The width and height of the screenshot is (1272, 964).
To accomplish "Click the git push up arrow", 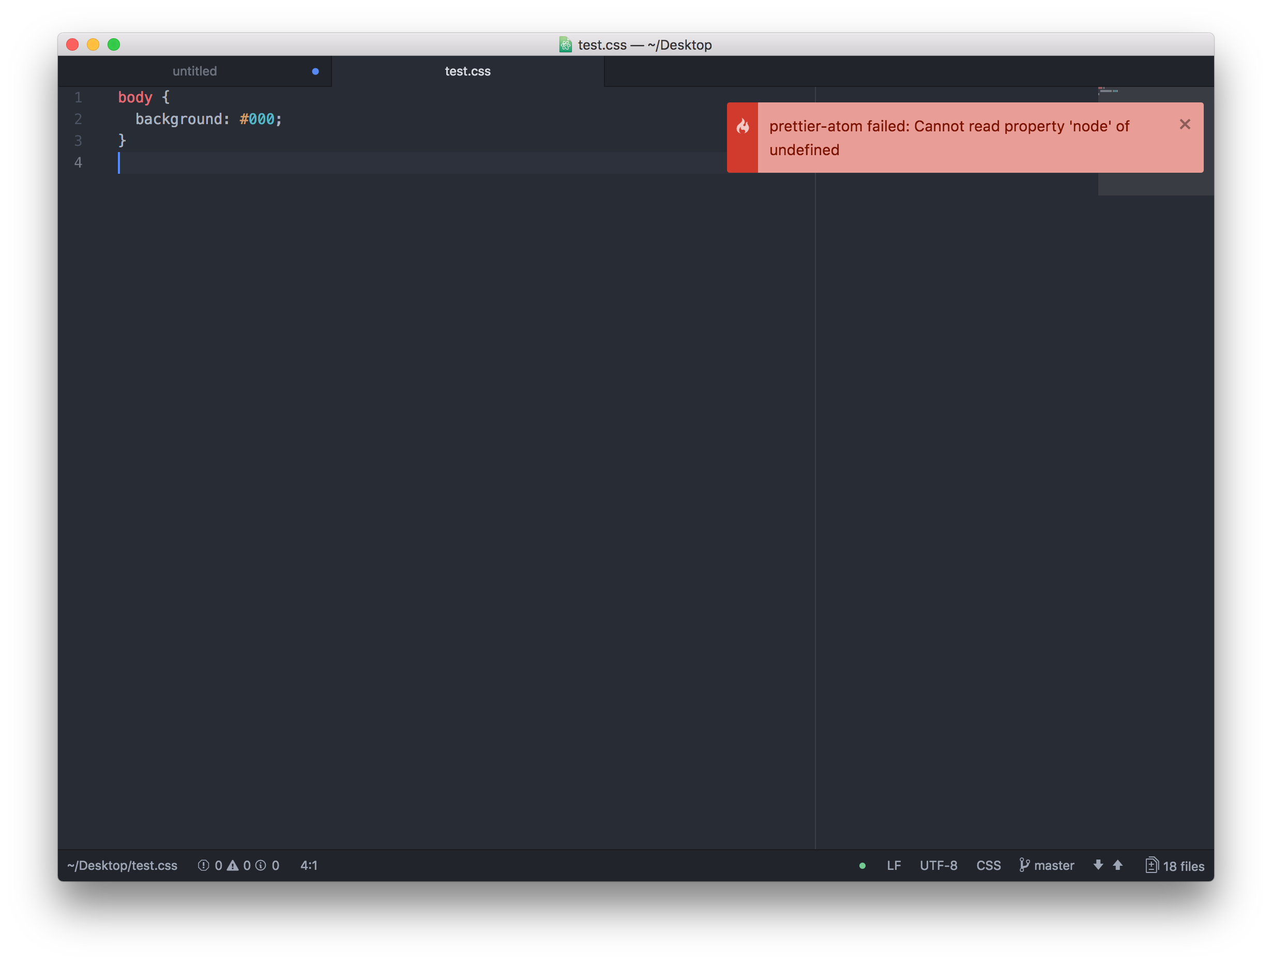I will tap(1117, 865).
